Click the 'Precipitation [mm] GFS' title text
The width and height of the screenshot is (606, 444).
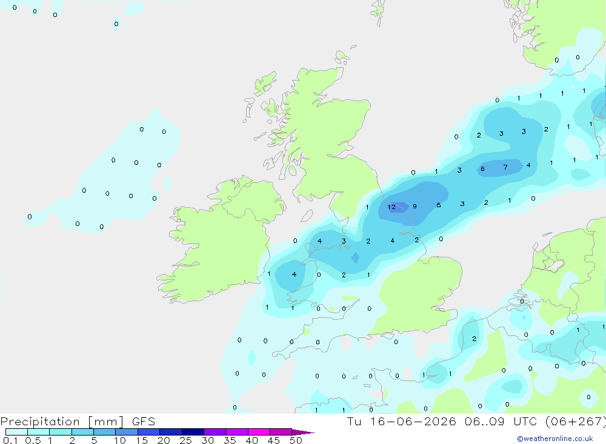pos(78,421)
